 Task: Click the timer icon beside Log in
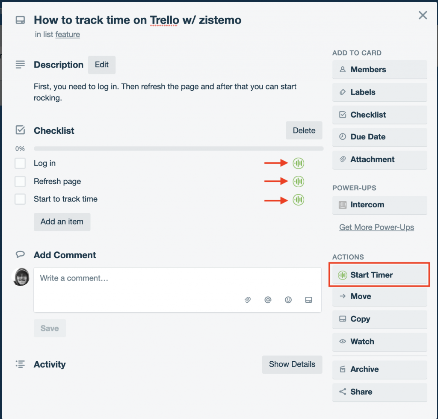tap(298, 163)
